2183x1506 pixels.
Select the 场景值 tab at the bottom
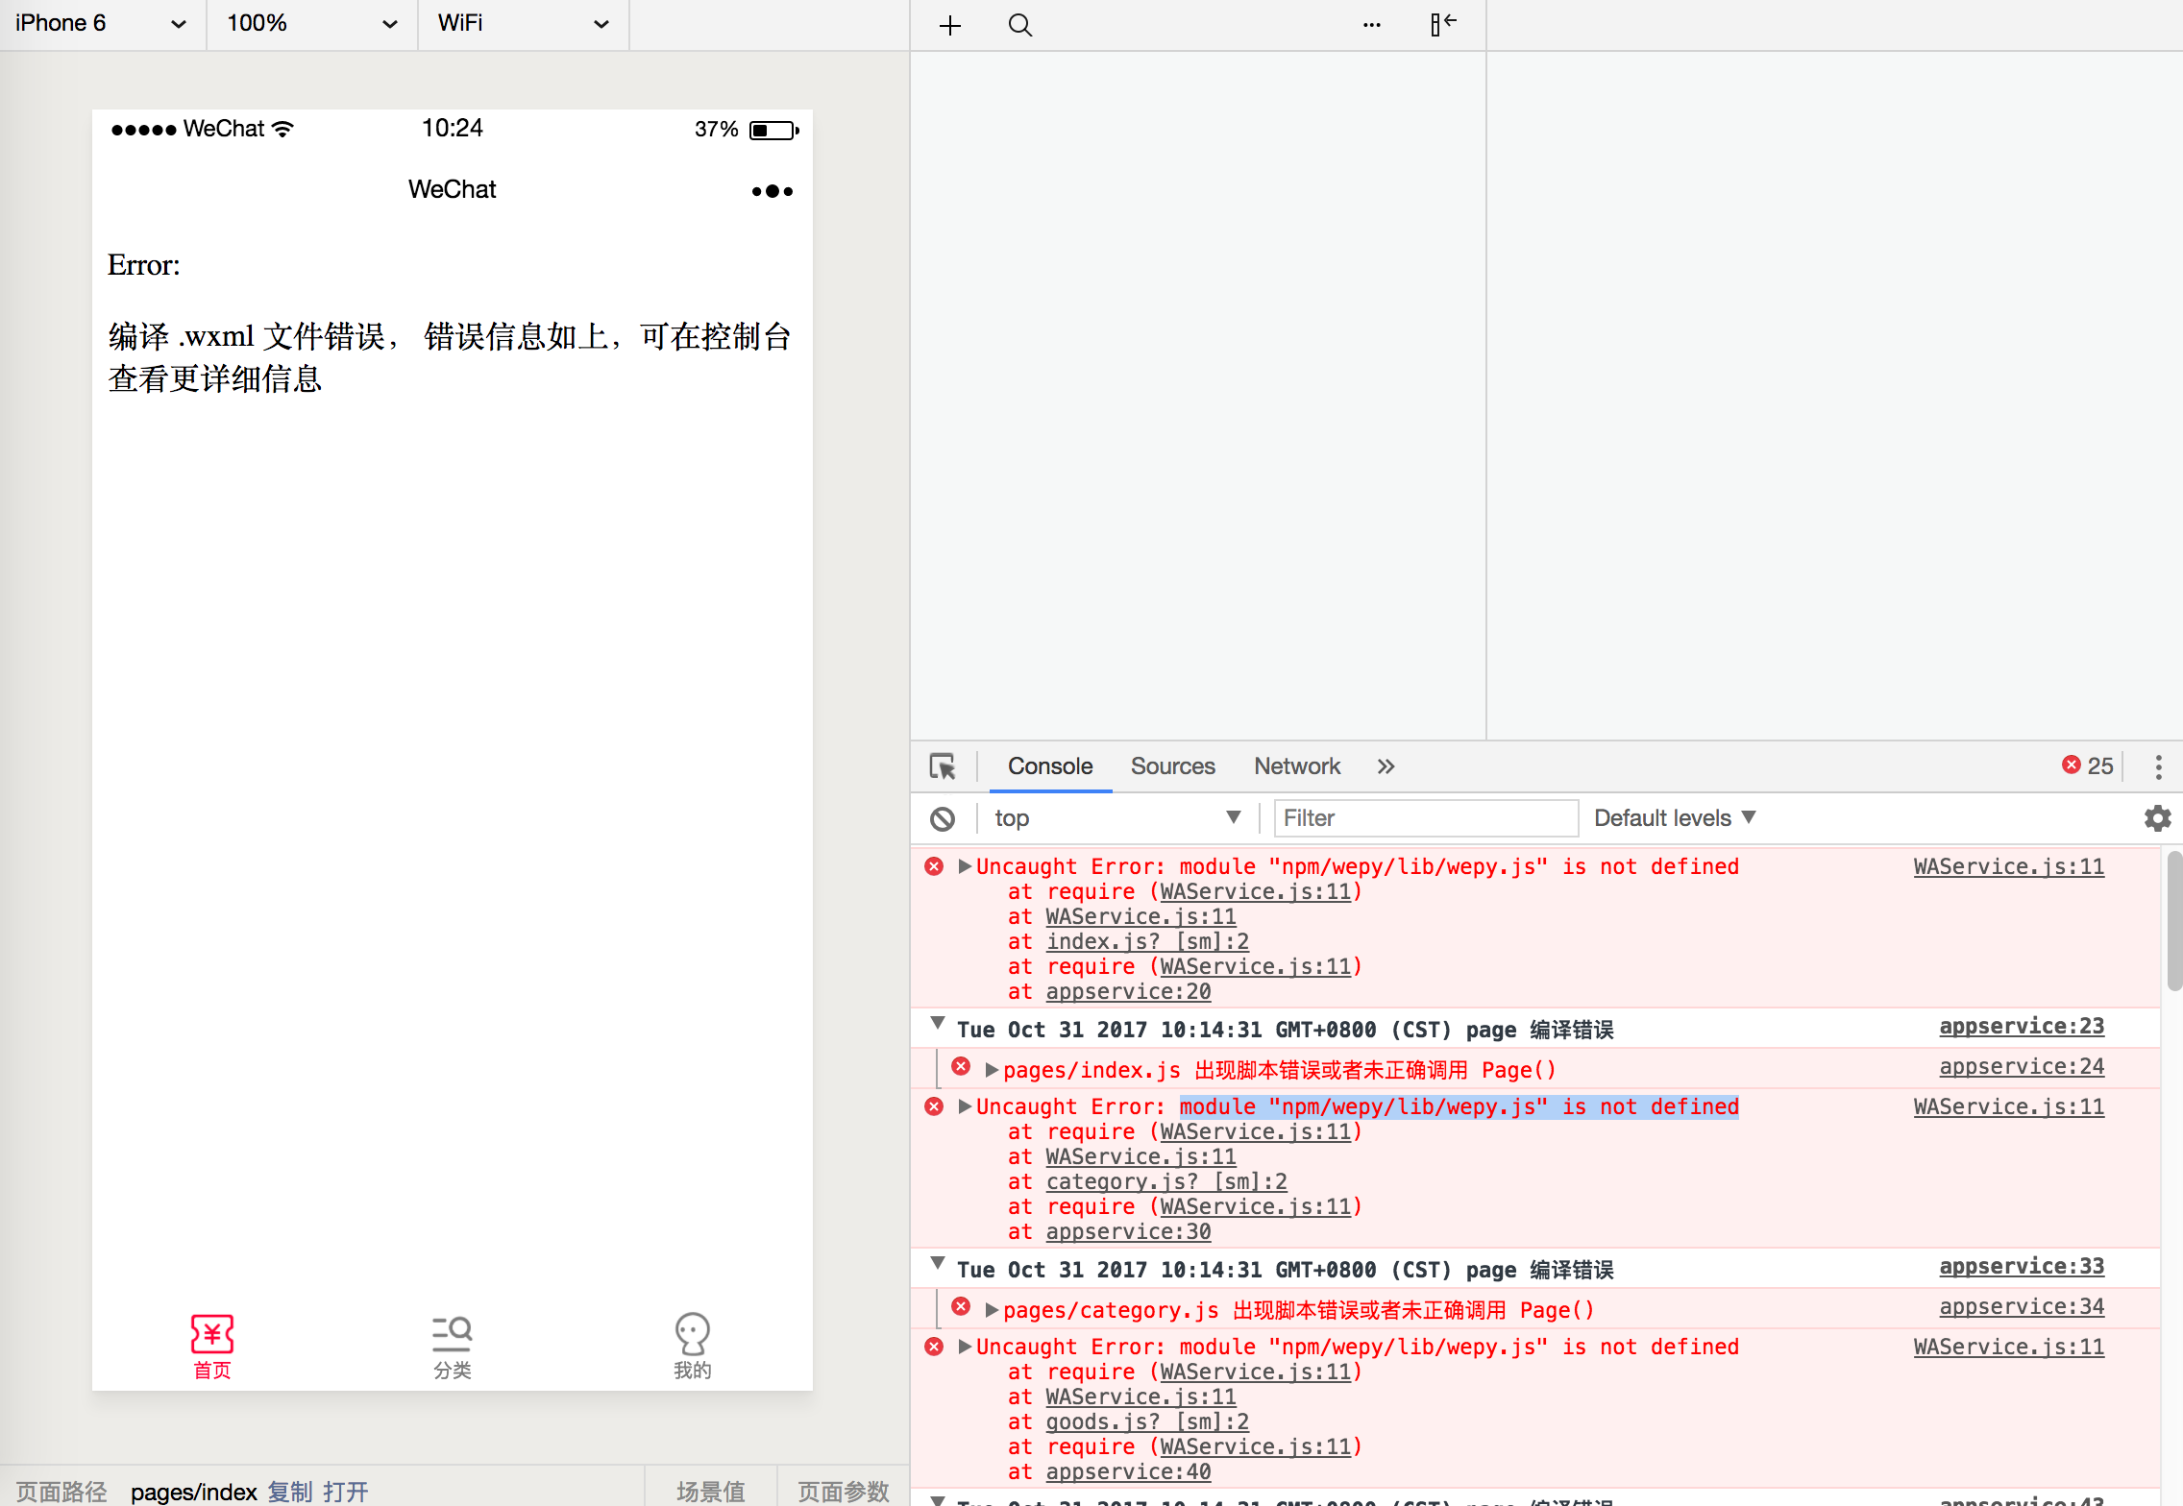pos(711,1491)
